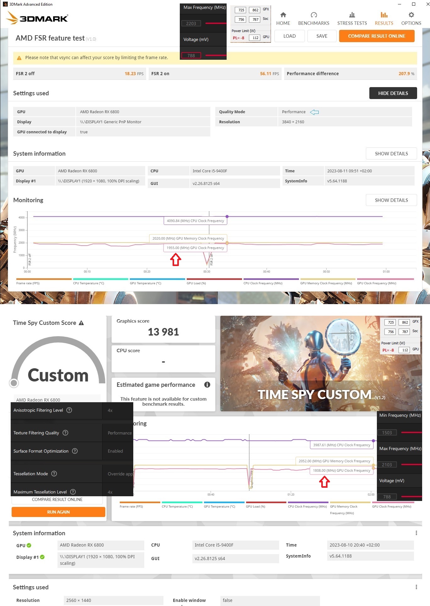This screenshot has height=606, width=430.
Task: Open the help icon for Maximum Tessellation Level
Action: coord(73,492)
